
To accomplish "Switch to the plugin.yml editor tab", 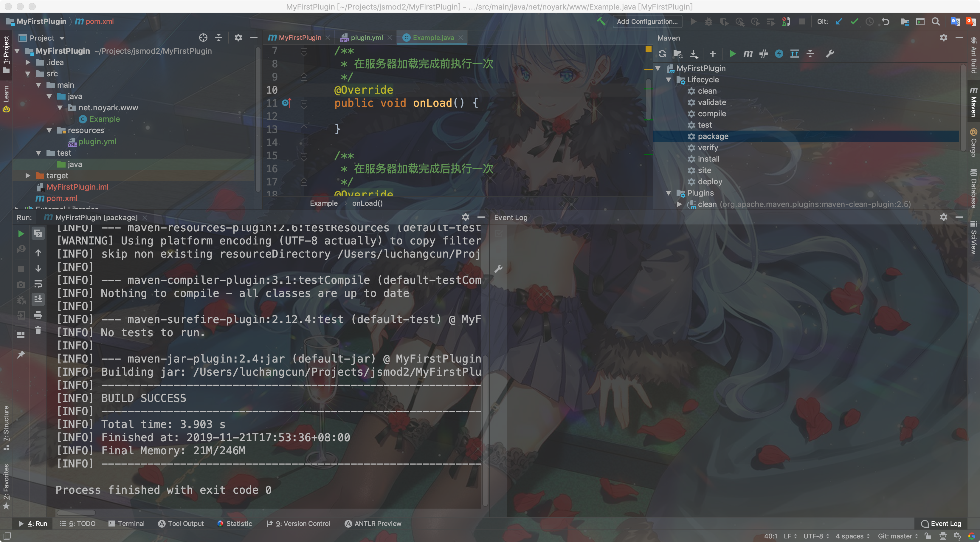I will pos(366,38).
